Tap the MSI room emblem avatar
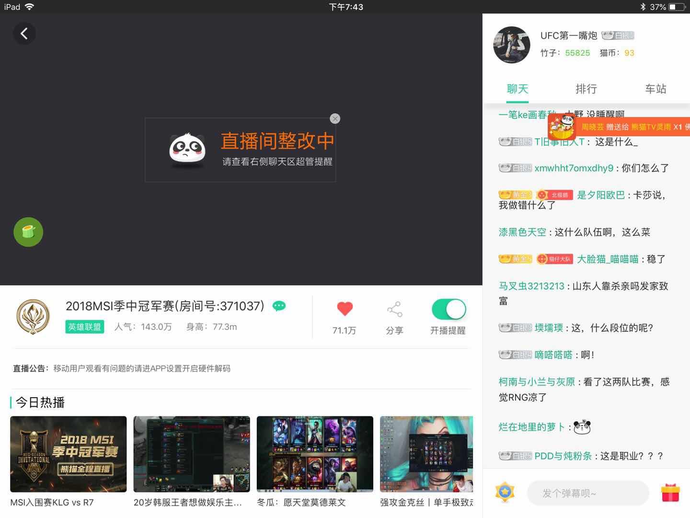690x518 pixels. (33, 317)
